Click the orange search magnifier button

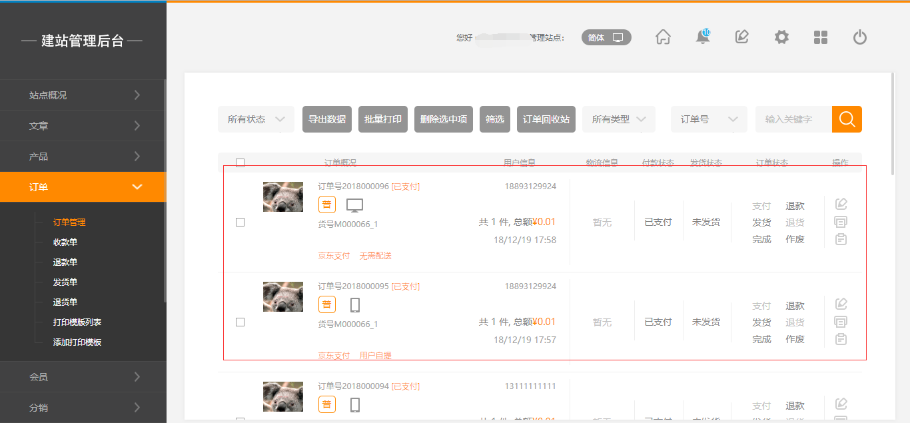[x=847, y=119]
